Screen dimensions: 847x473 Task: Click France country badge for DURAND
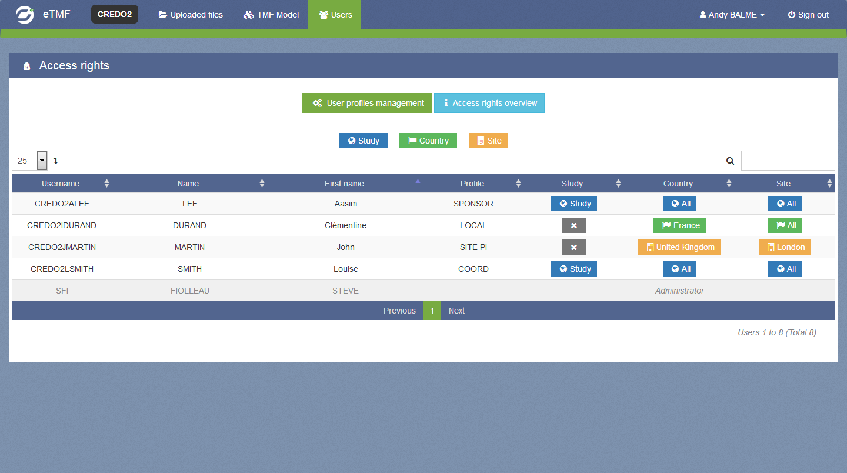point(679,225)
